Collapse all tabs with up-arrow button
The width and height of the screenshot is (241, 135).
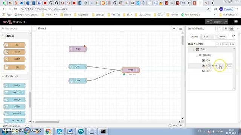click(x=217, y=44)
